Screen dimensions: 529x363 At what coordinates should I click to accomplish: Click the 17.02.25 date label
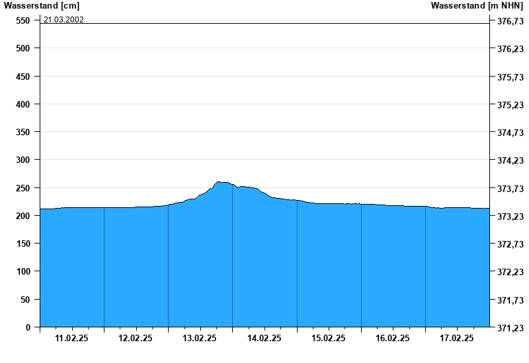[457, 338]
